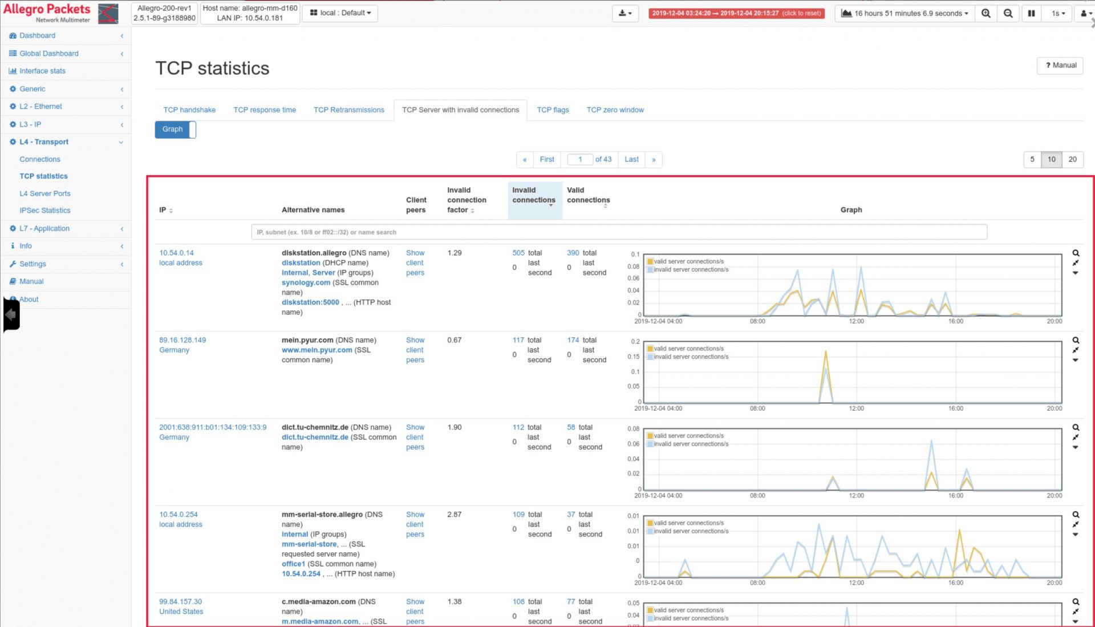Click the resize arrows icon on mein.pyur.com graph

point(1076,350)
